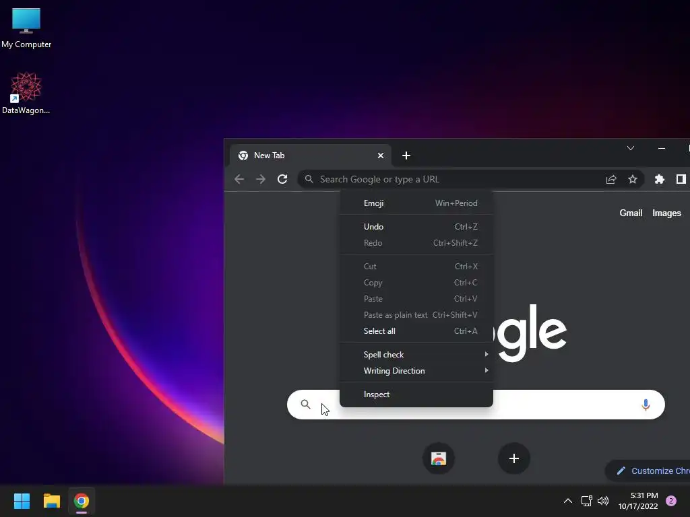Open Chrome side panel icon

(x=681, y=179)
